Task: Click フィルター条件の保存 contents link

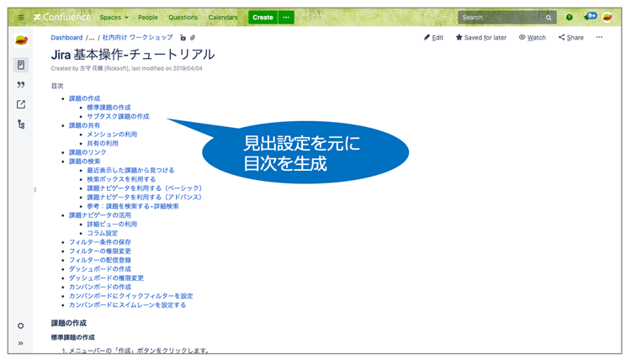Action: click(x=100, y=242)
